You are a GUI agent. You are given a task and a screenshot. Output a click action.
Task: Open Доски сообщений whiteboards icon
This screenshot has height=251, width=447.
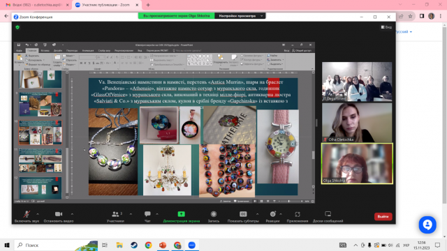328,214
